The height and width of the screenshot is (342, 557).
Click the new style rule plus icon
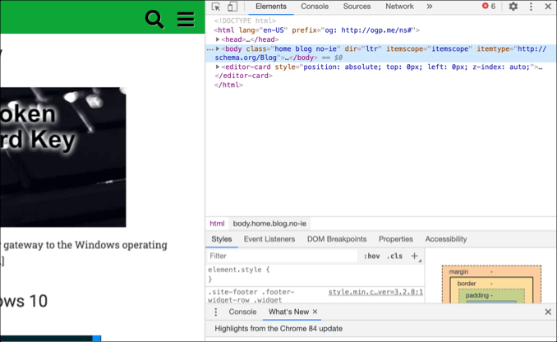coord(415,256)
